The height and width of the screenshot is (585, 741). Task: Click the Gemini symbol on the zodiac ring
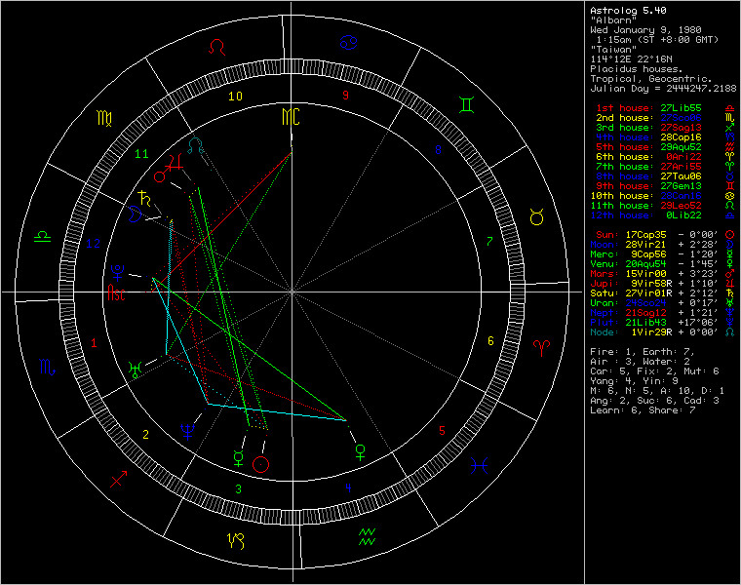click(x=468, y=101)
